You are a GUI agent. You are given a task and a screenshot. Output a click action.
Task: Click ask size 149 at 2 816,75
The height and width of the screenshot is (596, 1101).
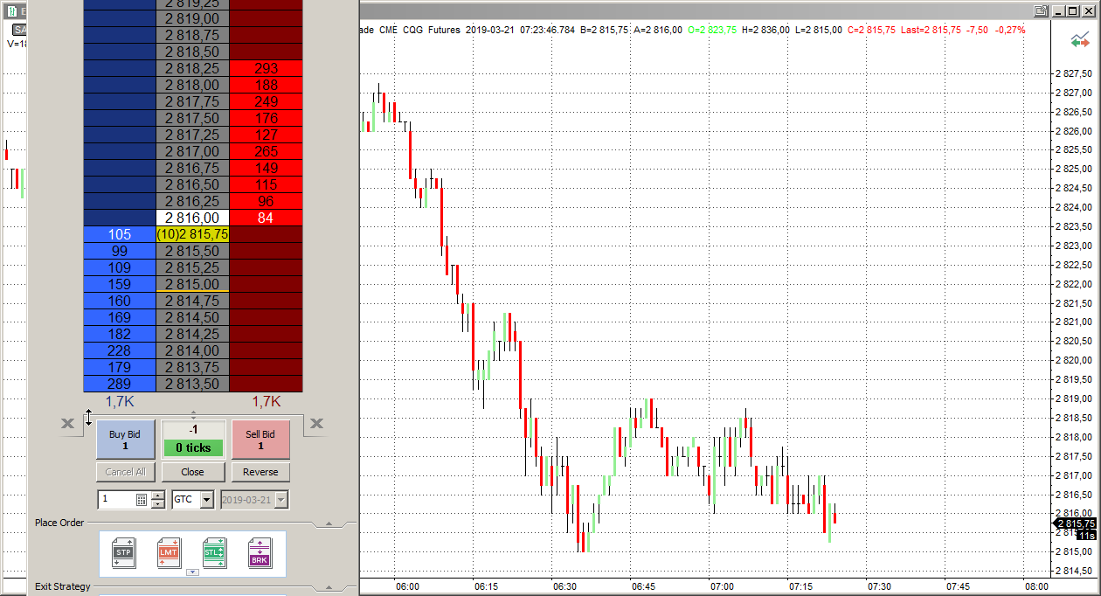pyautogui.click(x=267, y=168)
